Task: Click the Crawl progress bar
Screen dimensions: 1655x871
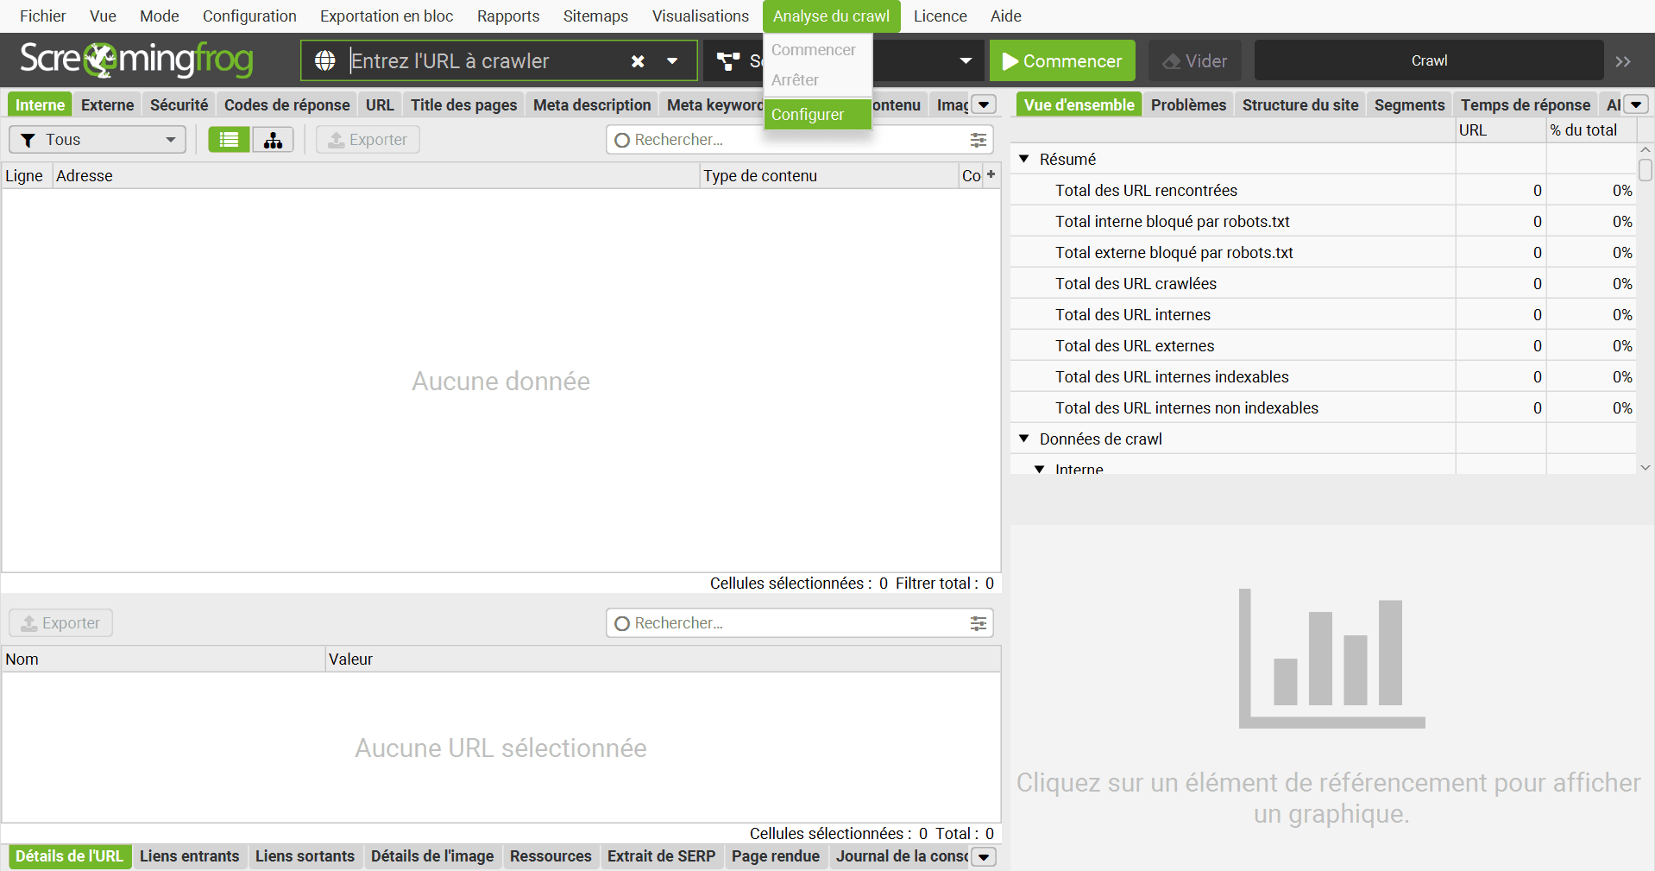Action: point(1428,61)
